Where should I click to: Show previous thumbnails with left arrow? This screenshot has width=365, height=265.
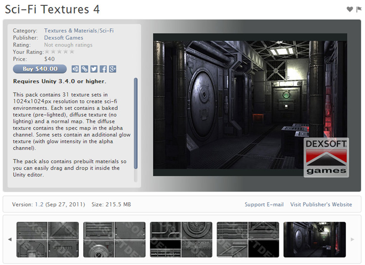tap(10, 239)
